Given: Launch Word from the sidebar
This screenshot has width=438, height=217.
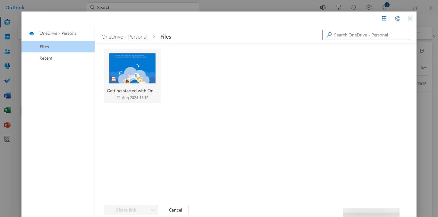Looking at the screenshot, I should pos(7,96).
